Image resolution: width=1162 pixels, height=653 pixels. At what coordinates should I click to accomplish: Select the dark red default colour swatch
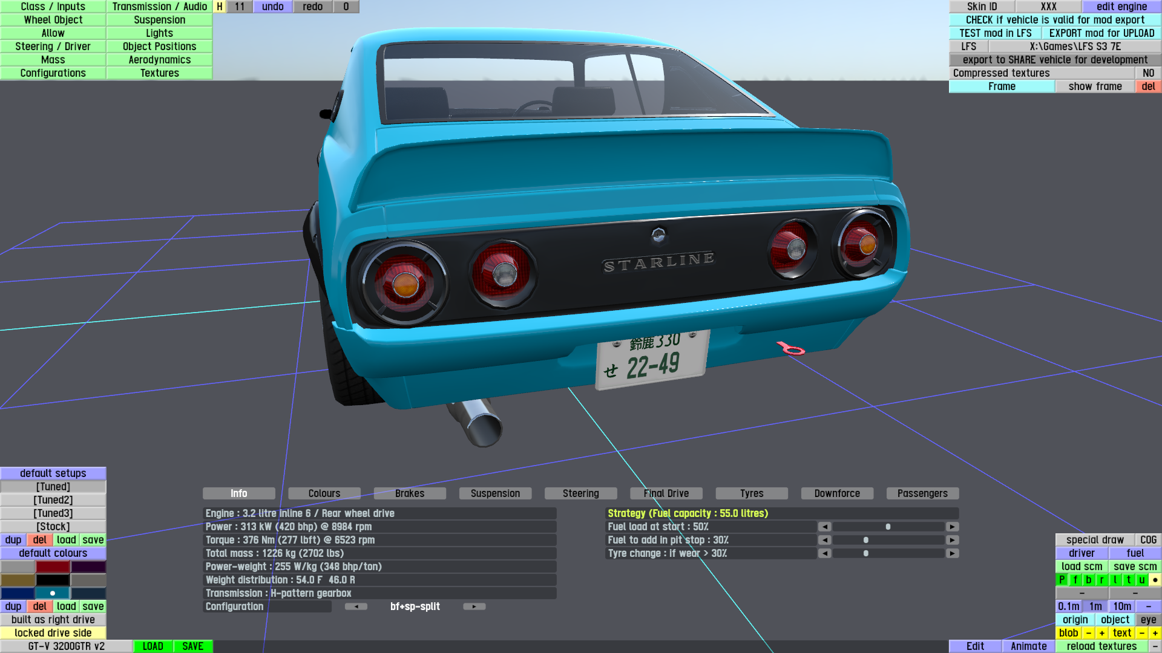(x=53, y=567)
